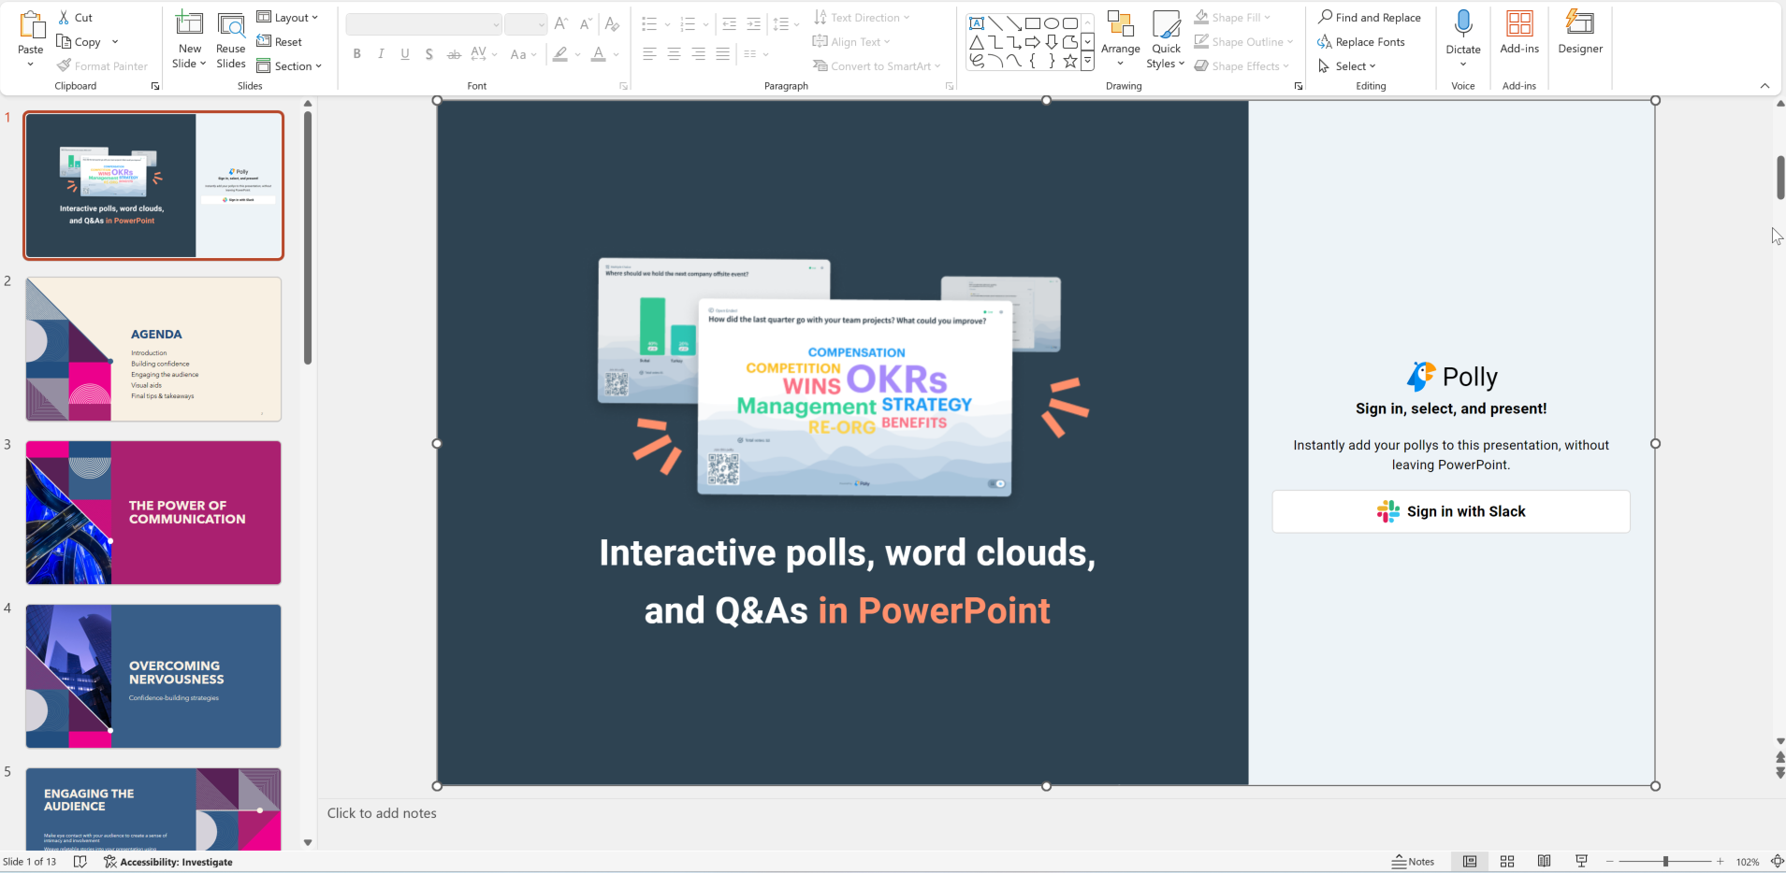Click Sign in with Slack

click(x=1450, y=511)
